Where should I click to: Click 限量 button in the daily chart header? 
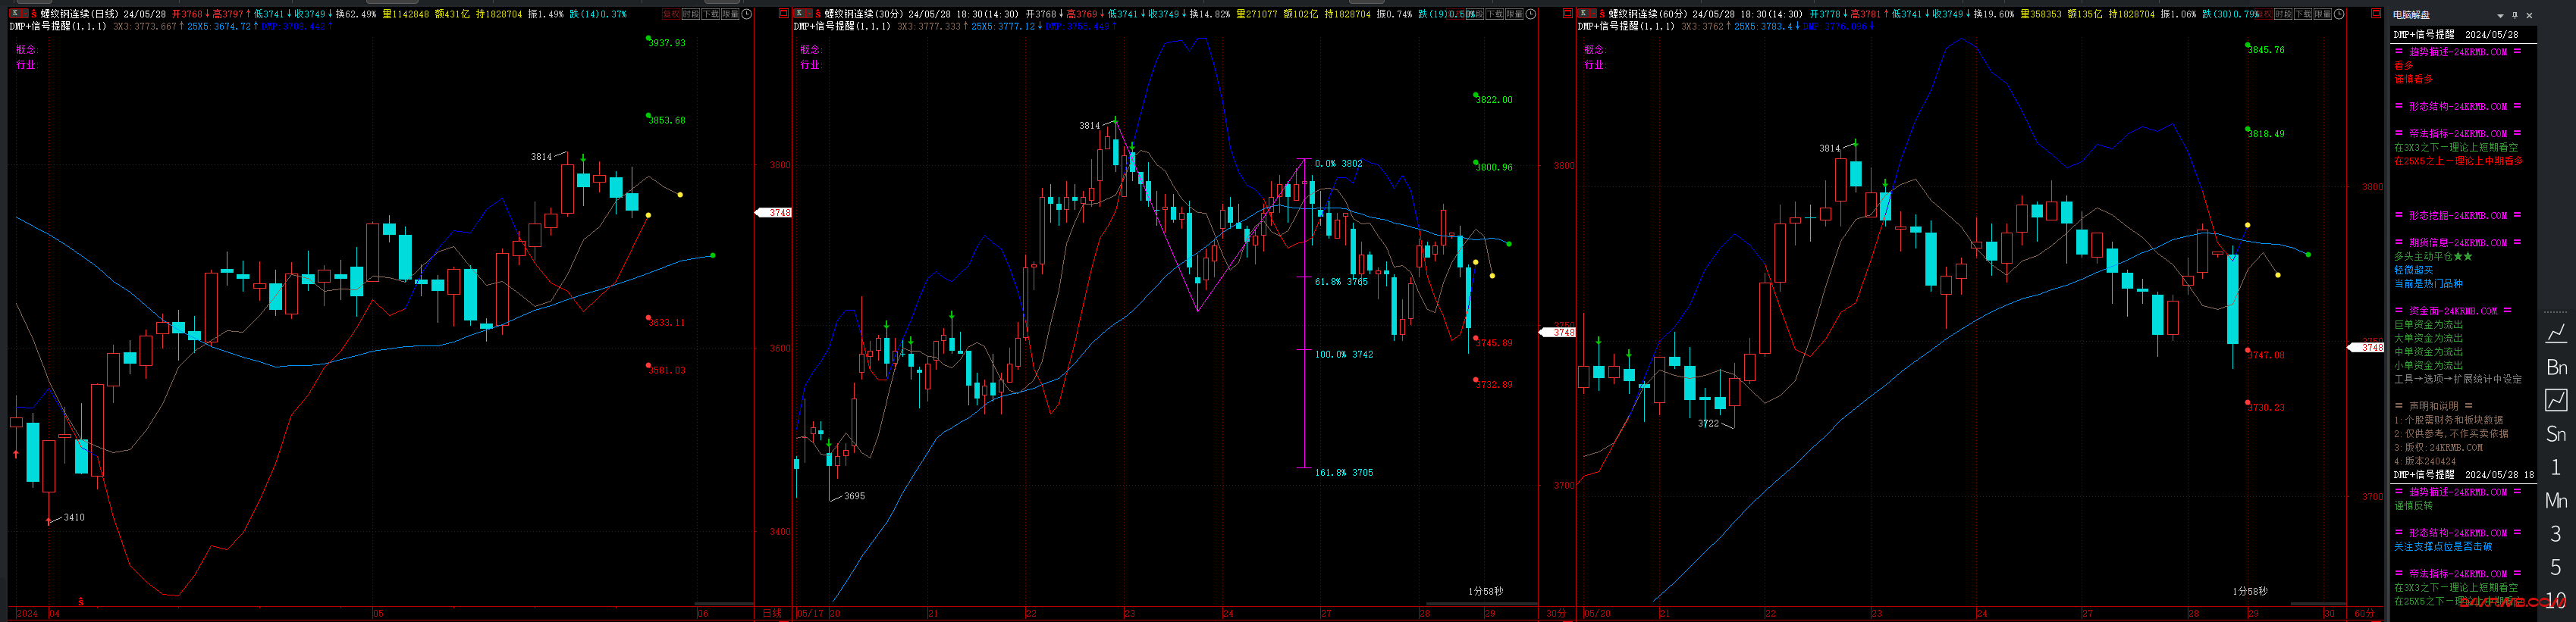(731, 14)
